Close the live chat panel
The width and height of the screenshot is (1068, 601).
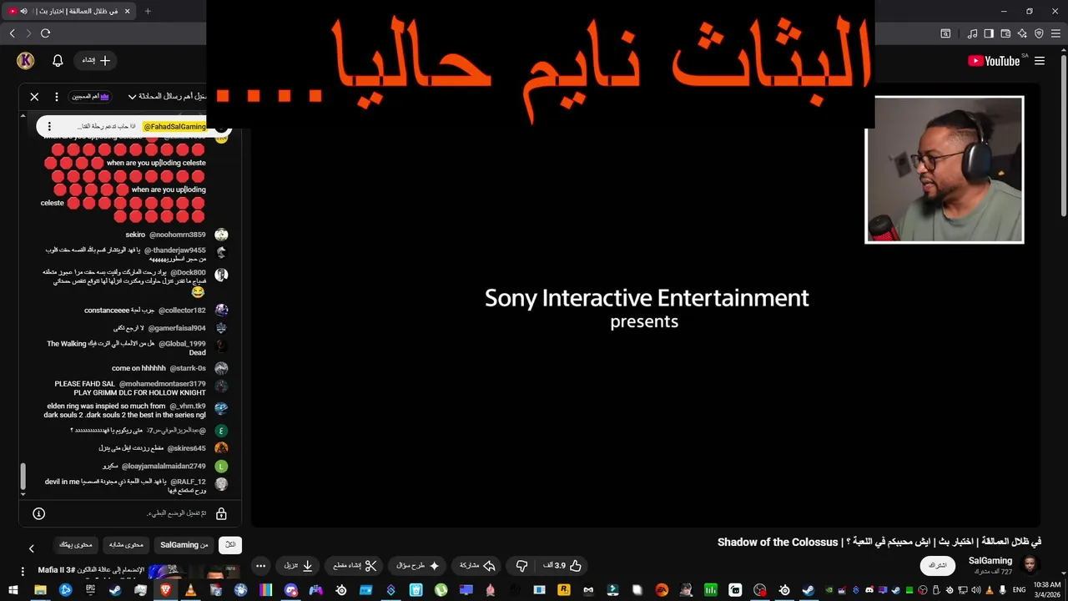click(x=34, y=97)
